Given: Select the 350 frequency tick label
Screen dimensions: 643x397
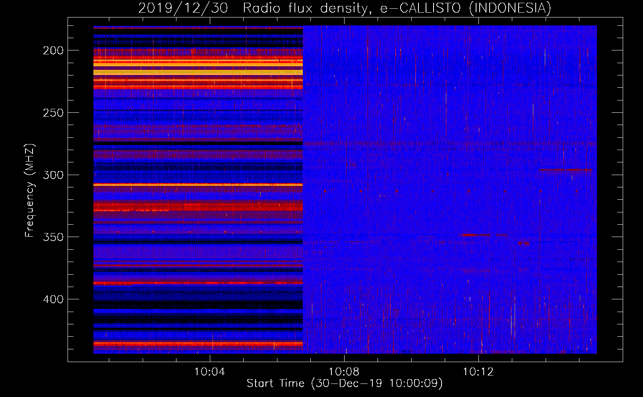Looking at the screenshot, I should [53, 237].
